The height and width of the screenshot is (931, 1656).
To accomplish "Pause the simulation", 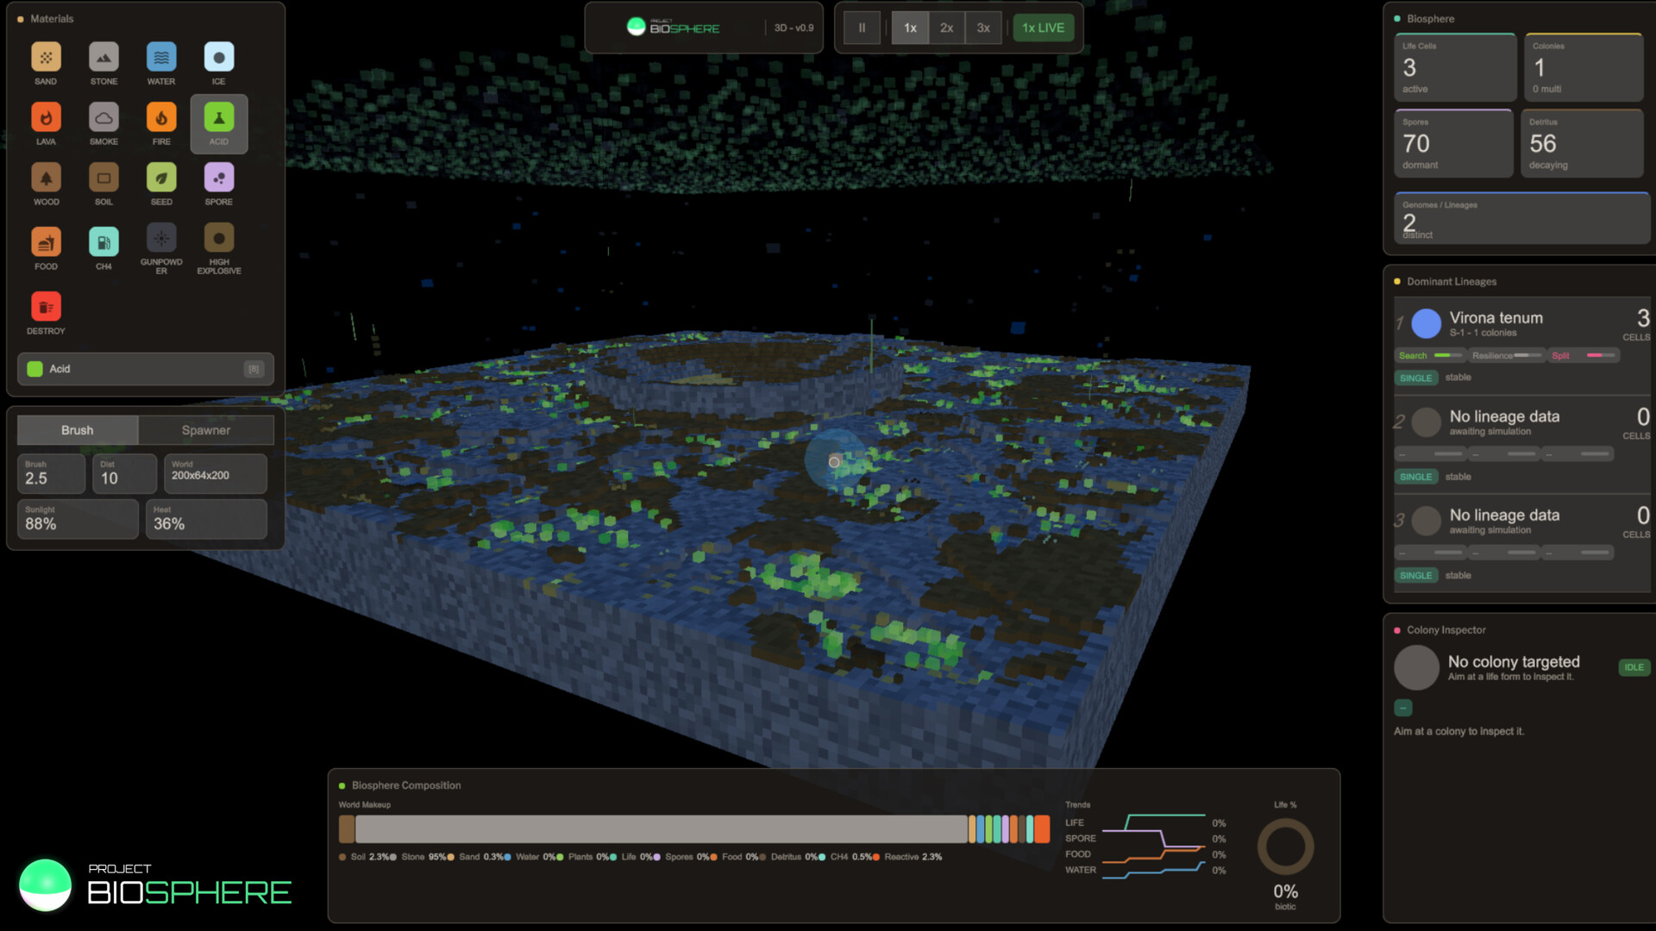I will tap(862, 28).
